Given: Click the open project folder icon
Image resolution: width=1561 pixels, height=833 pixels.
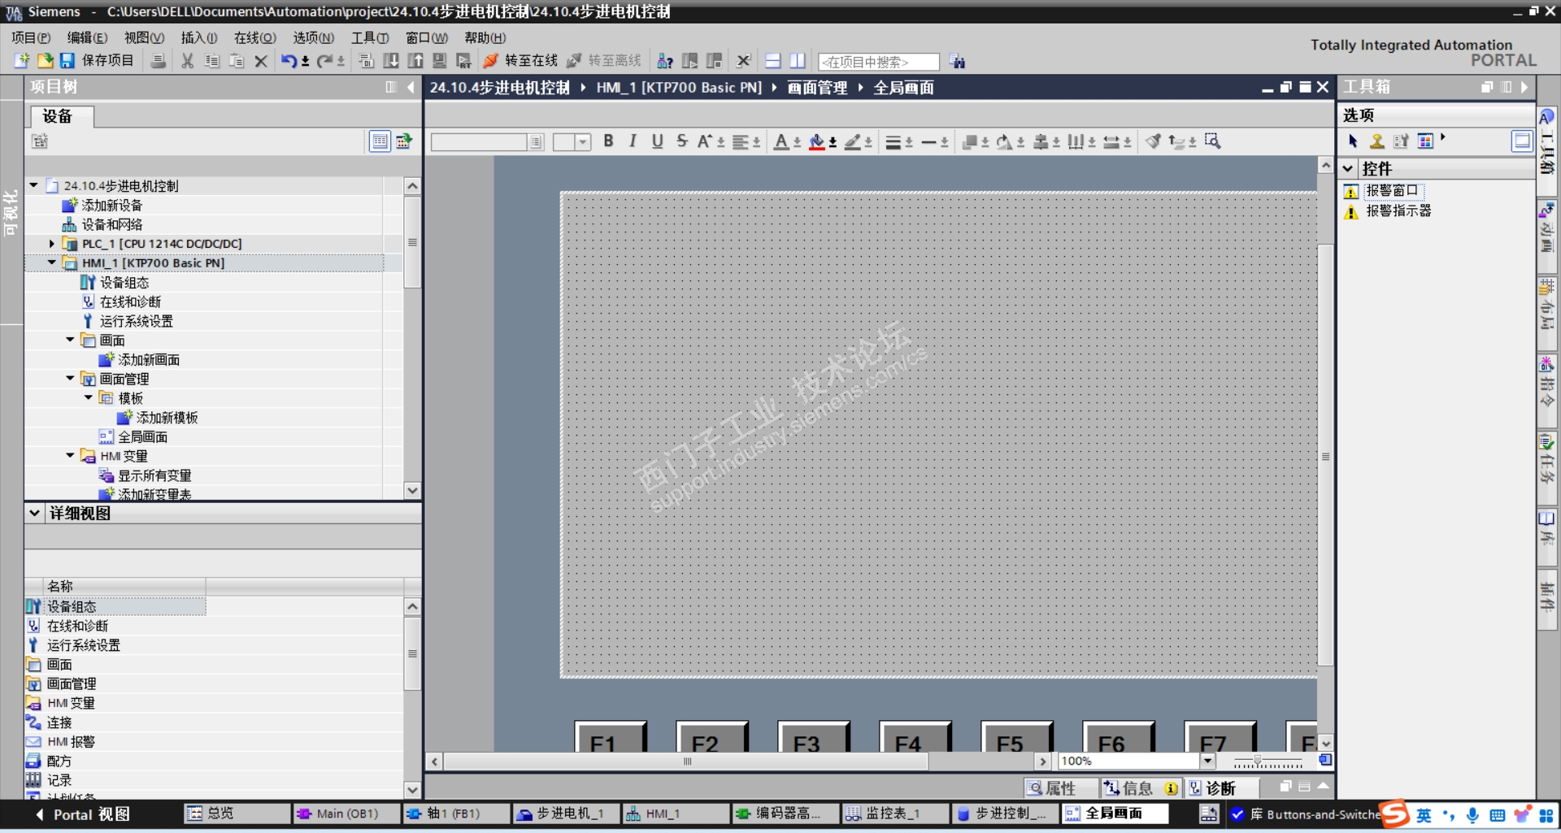Looking at the screenshot, I should [45, 61].
